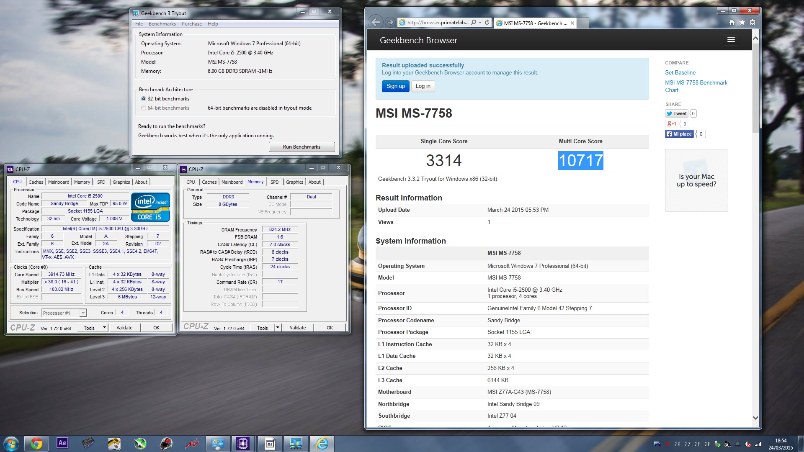Click scrollbar down arrow in browser
This screenshot has width=804, height=452.
tap(755, 418)
